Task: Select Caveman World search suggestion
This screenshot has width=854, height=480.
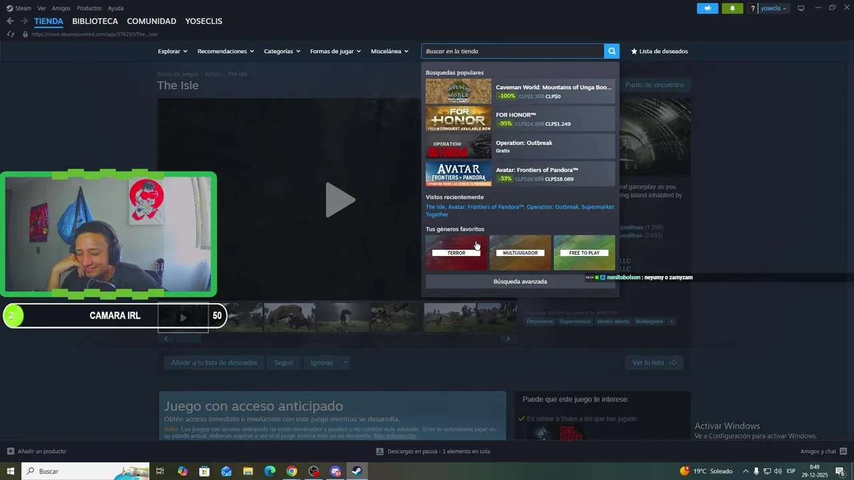Action: click(520, 91)
